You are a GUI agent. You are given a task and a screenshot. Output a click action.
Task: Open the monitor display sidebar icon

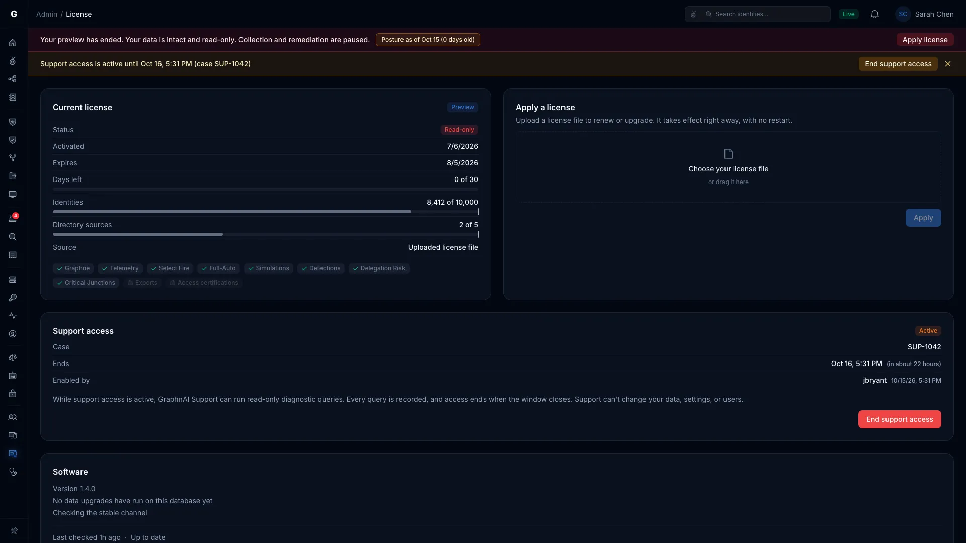13,194
